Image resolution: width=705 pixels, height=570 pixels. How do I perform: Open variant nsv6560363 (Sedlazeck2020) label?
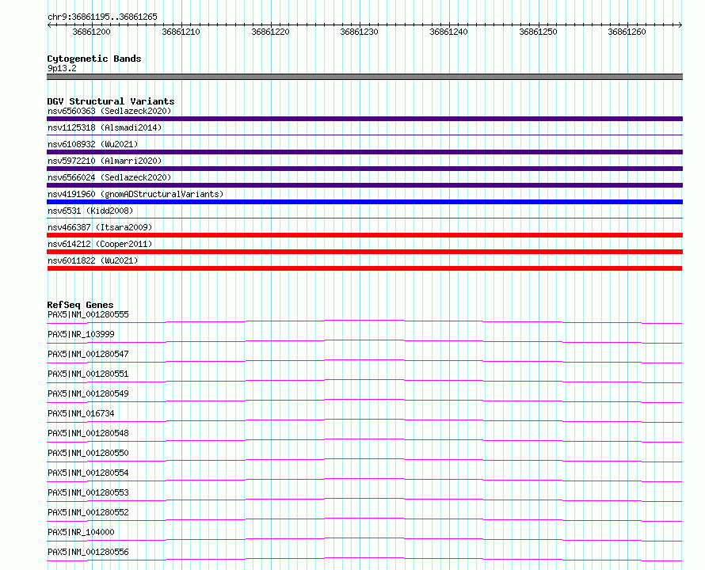pyautogui.click(x=109, y=111)
